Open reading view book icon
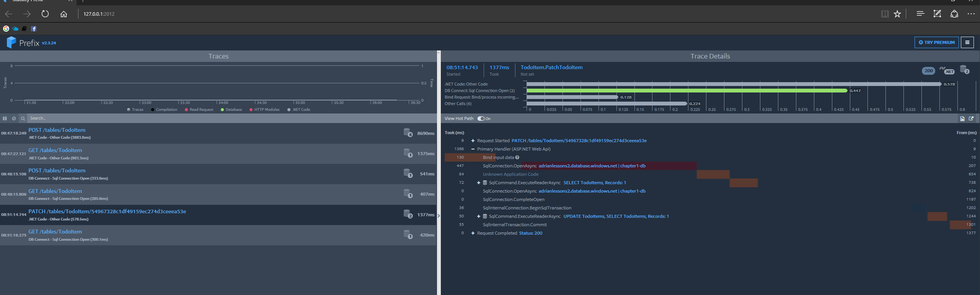This screenshot has height=295, width=980. pos(885,14)
